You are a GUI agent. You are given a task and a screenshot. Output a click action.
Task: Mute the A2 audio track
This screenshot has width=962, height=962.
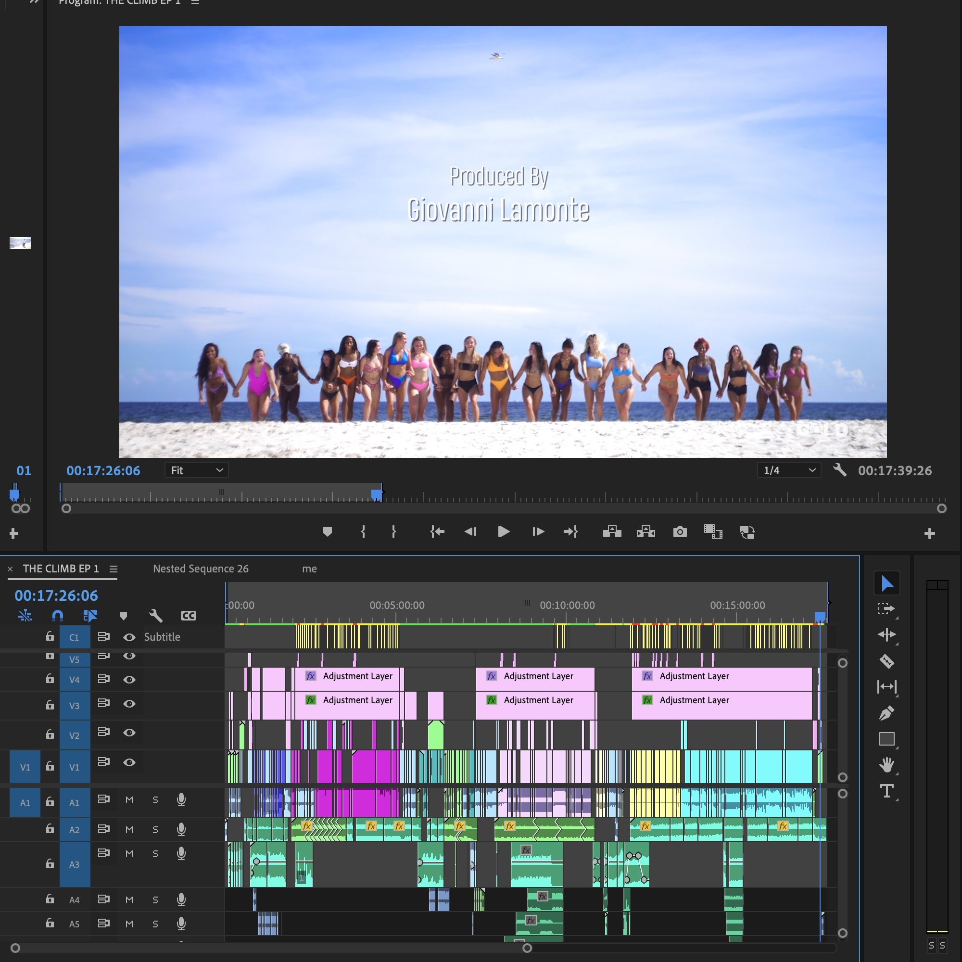[129, 830]
